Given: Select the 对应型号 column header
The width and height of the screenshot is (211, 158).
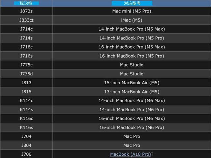Looking at the screenshot, I should 132,3.
